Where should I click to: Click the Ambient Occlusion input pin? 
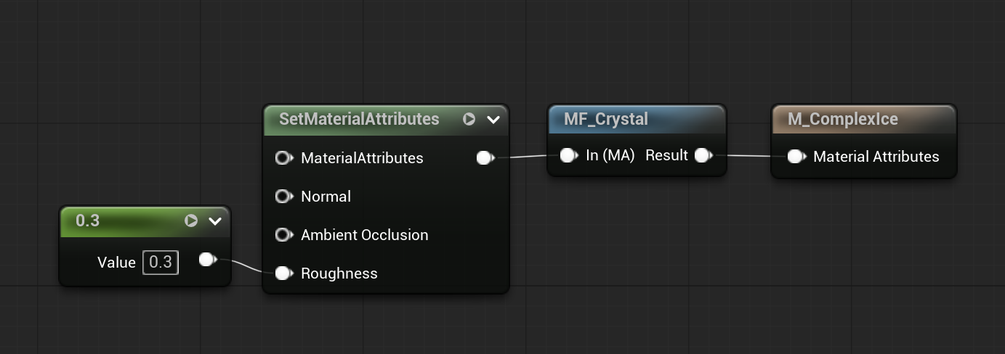pyautogui.click(x=283, y=235)
